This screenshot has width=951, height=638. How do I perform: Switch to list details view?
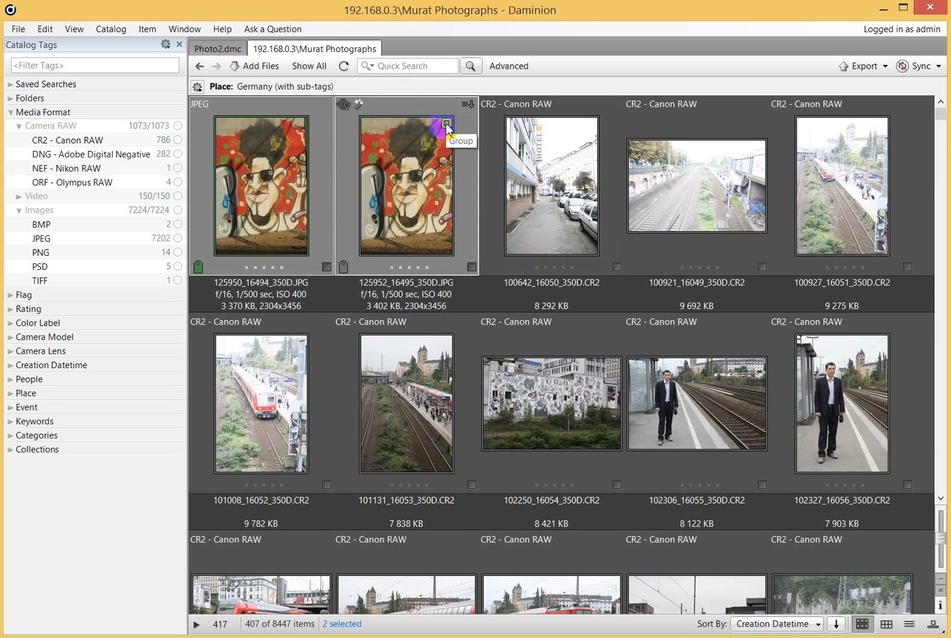(909, 624)
